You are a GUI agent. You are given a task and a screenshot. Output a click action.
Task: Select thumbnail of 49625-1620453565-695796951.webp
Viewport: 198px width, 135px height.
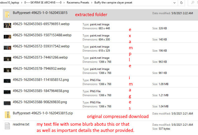click(x=7, y=25)
